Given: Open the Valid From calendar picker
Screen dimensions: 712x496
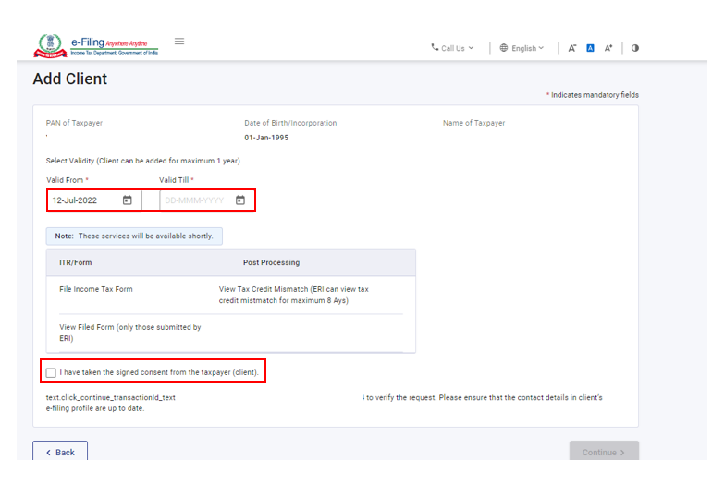Looking at the screenshot, I should coord(128,200).
